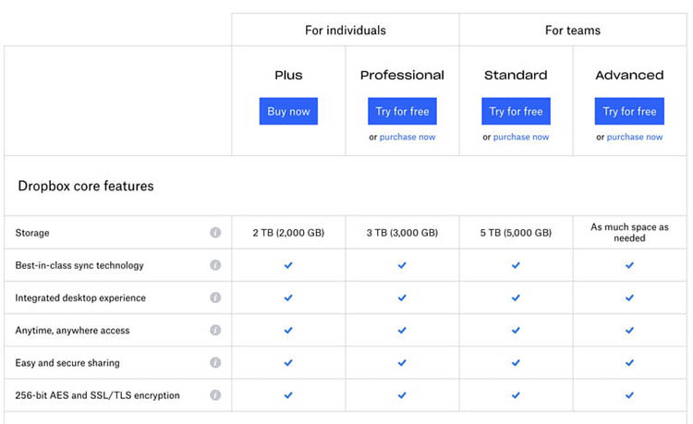693x424 pixels.
Task: Click Professional checkmark for Anytime, anywhere access
Action: click(402, 330)
